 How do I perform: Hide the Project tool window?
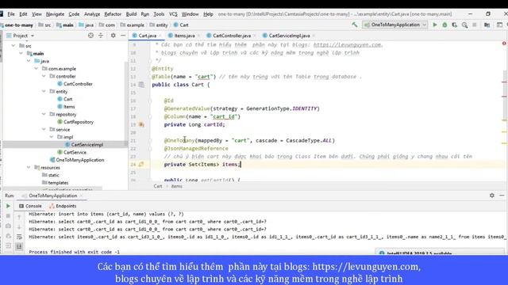123,36
